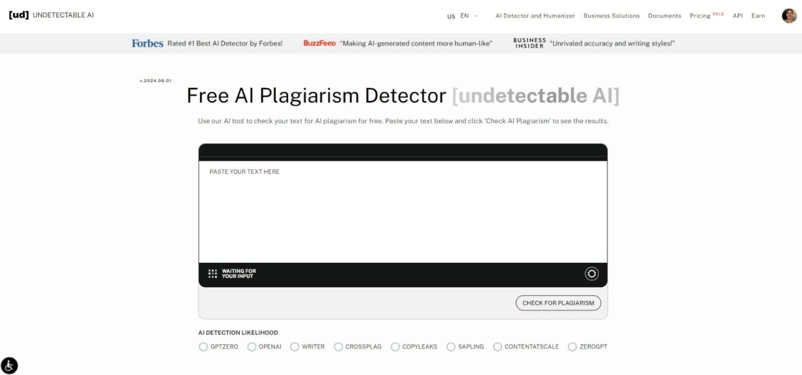
Task: Click the [ud] Undetectable AI logo
Action: (x=51, y=15)
